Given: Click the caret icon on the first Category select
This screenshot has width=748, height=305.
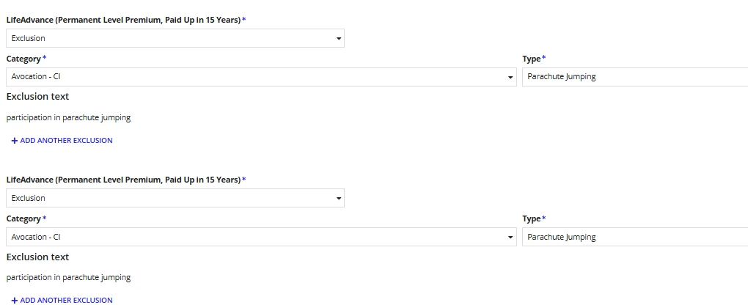Looking at the screenshot, I should coord(510,77).
